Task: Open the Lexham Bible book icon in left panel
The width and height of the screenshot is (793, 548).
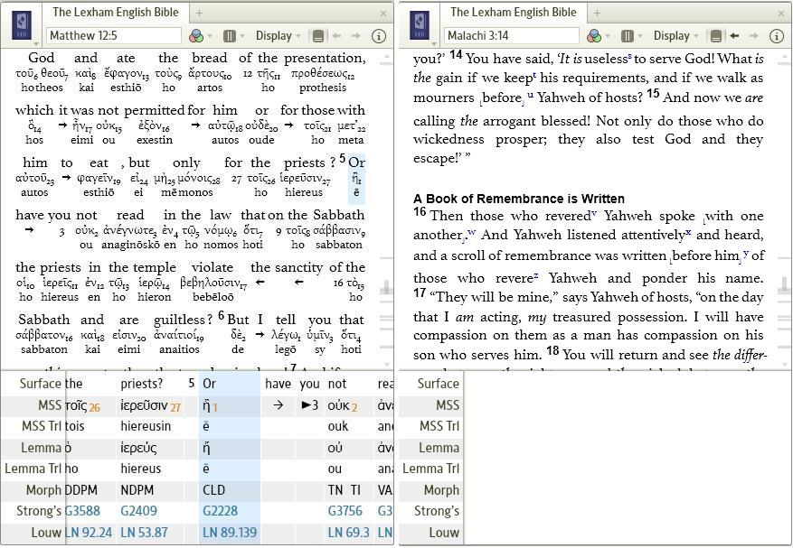Action: pyautogui.click(x=22, y=25)
